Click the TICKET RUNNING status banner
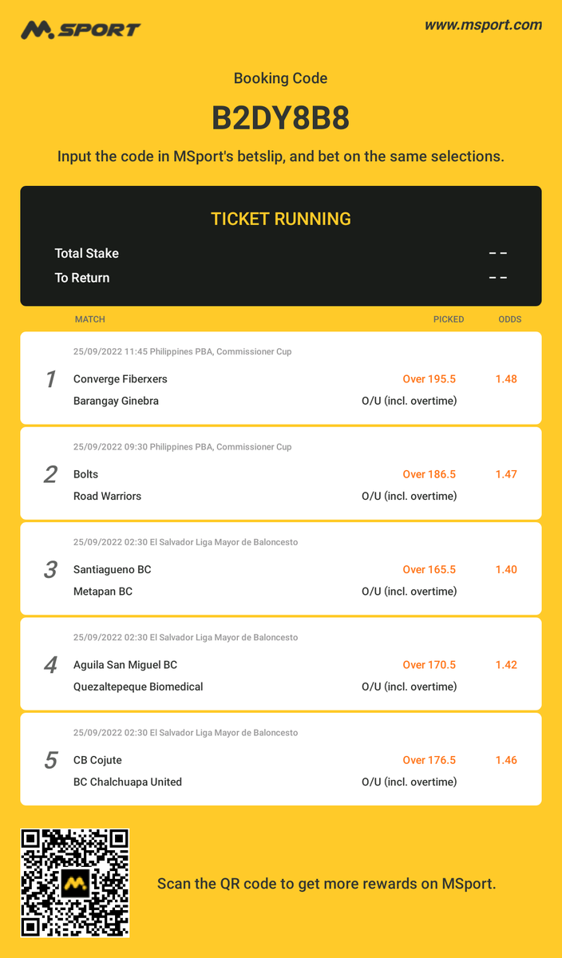 tap(281, 219)
